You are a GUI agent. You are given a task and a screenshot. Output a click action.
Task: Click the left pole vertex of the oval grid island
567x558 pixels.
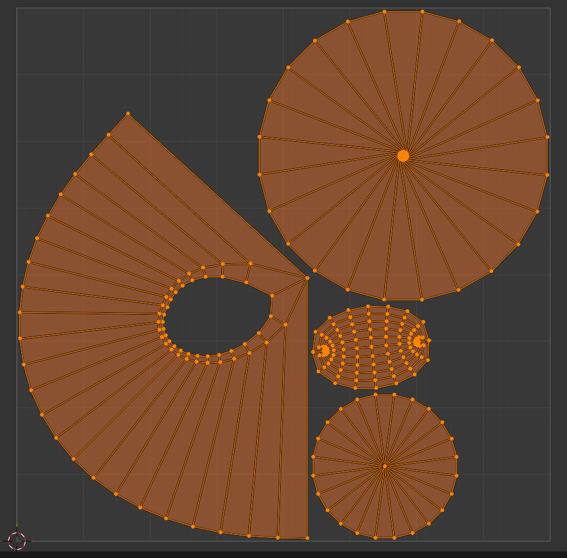(325, 351)
